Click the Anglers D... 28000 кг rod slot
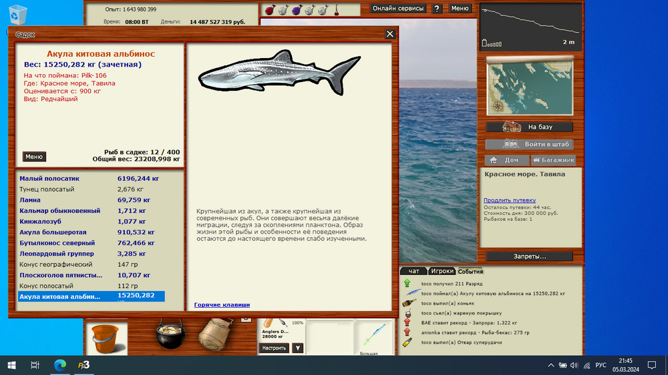The width and height of the screenshot is (668, 375). 281,330
